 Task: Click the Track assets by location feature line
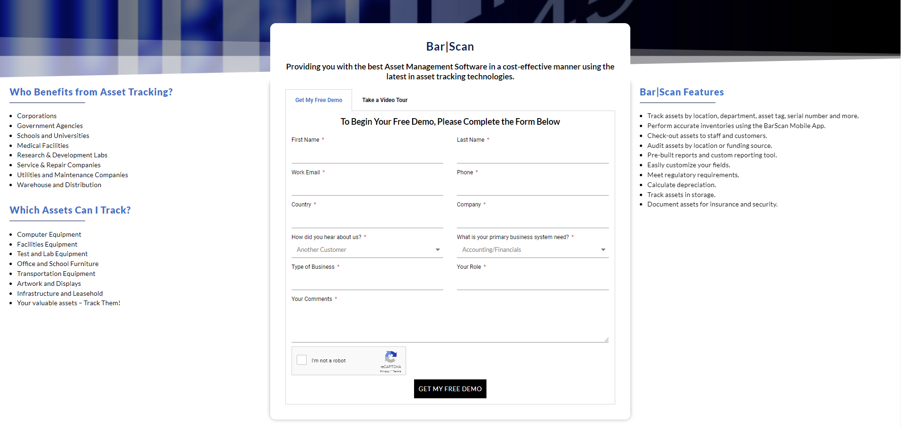753,116
